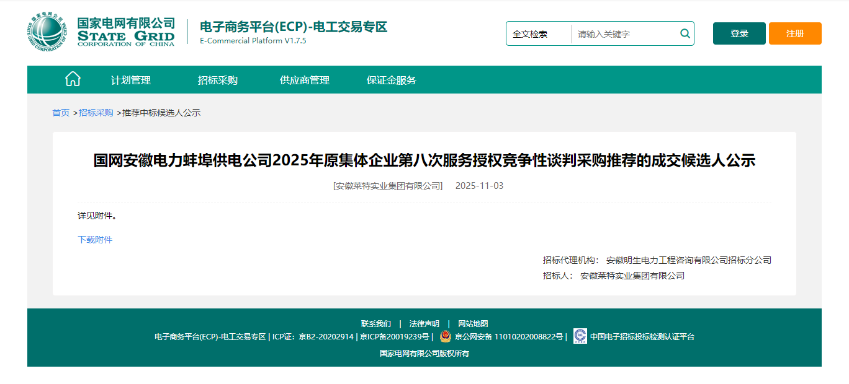Viewport: 849px width, 384px height.
Task: Open the 网站地图 footer link
Action: coord(473,323)
